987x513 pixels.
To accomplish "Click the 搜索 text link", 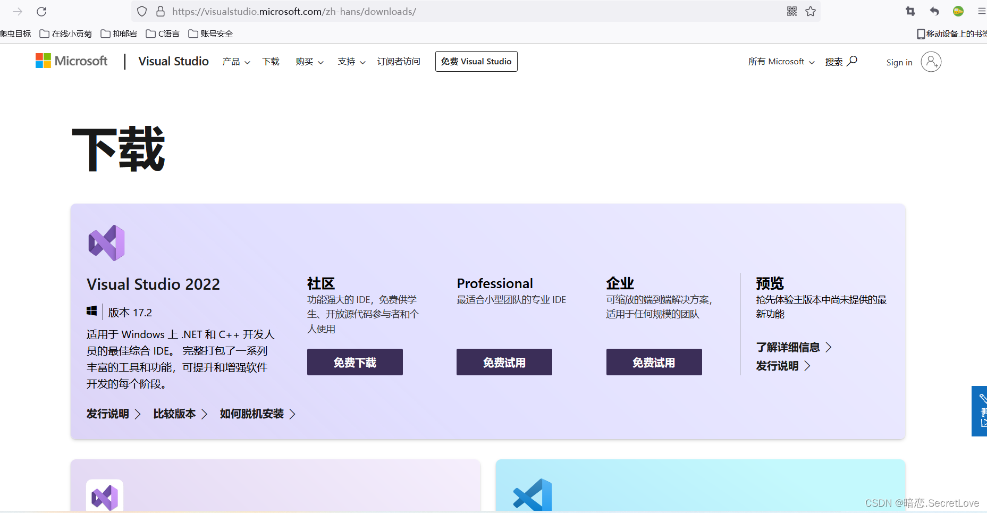I will [x=834, y=62].
